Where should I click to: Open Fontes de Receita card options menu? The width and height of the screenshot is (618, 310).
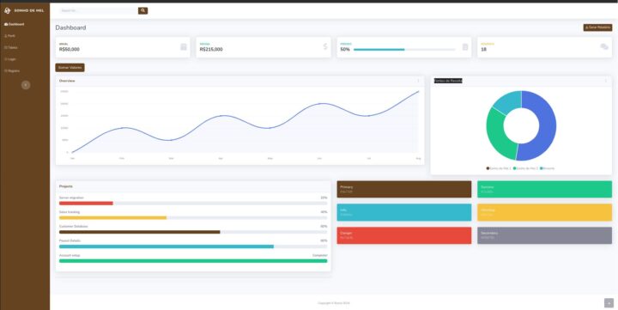tap(606, 81)
